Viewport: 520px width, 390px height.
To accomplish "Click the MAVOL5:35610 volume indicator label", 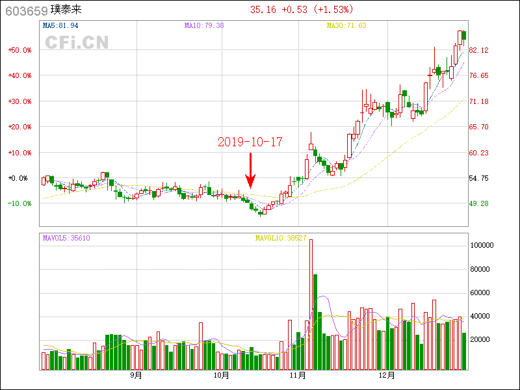I will click(66, 239).
